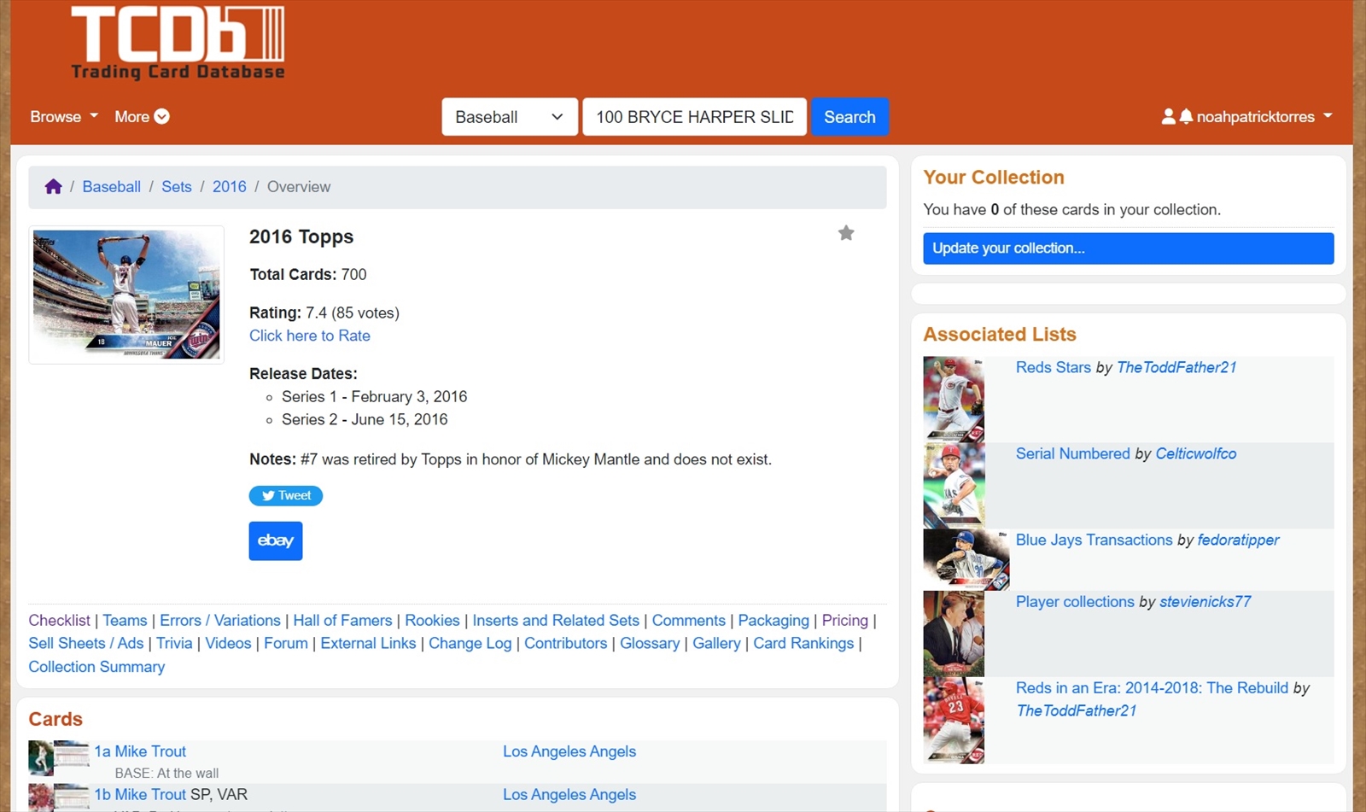Open the Comments link
The width and height of the screenshot is (1366, 812).
[689, 620]
